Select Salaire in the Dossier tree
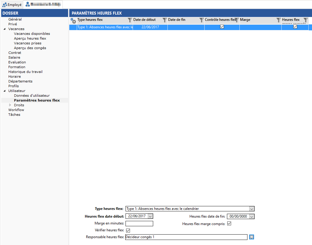The height and width of the screenshot is (245, 312). [x=14, y=57]
